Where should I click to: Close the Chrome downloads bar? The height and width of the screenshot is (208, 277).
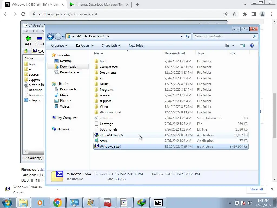click(272, 189)
